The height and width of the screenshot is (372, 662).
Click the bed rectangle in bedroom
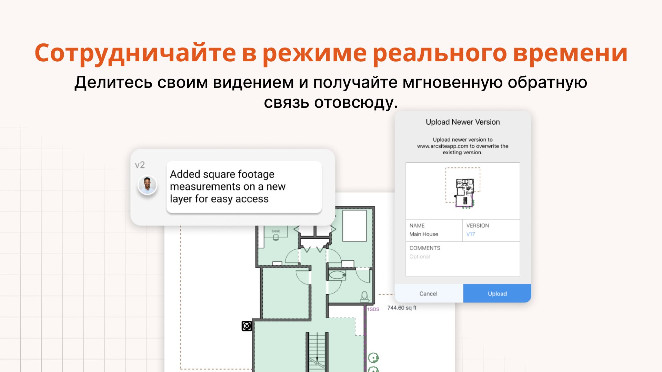pos(354,226)
